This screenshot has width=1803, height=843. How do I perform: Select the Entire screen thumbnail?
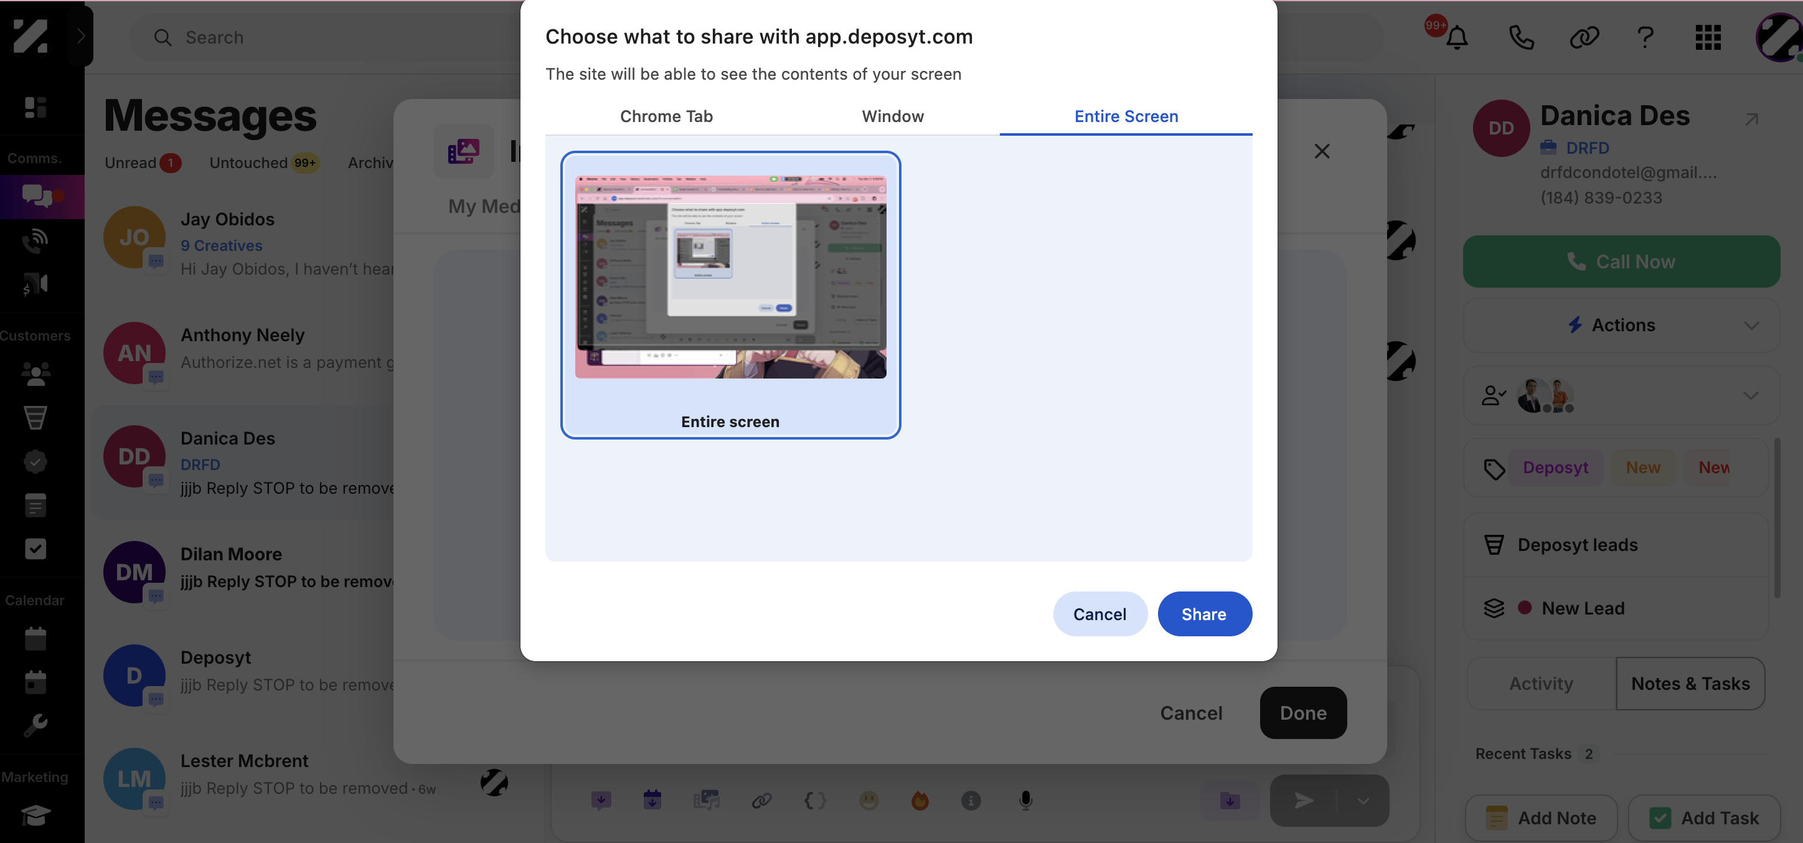pos(730,294)
